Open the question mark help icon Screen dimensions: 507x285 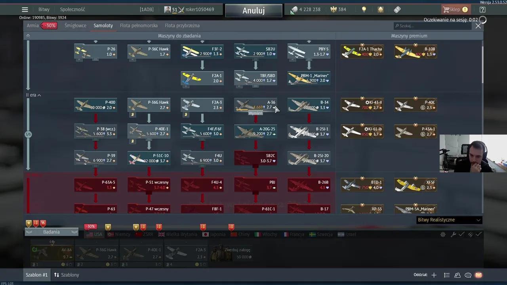coord(482,9)
